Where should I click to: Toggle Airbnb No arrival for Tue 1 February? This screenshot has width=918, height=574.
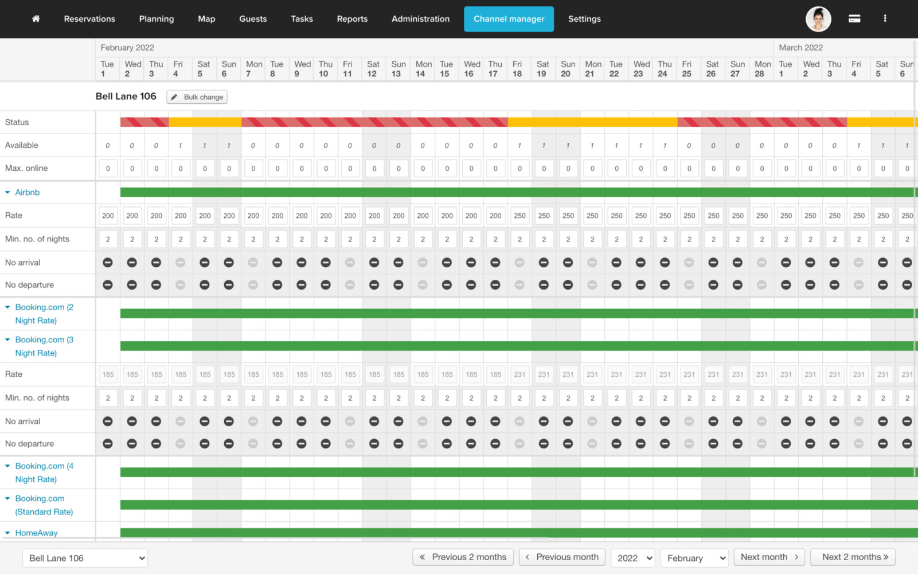tap(108, 263)
